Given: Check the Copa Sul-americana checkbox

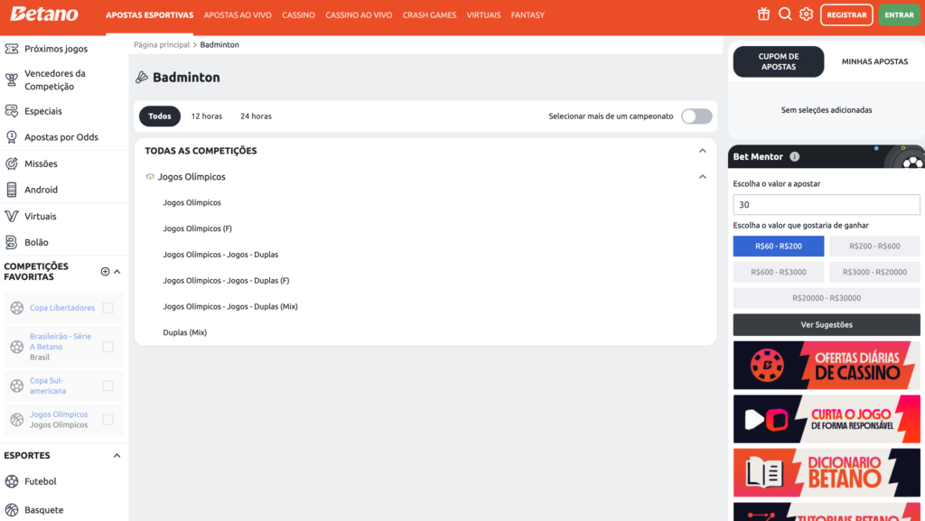Looking at the screenshot, I should click(107, 386).
